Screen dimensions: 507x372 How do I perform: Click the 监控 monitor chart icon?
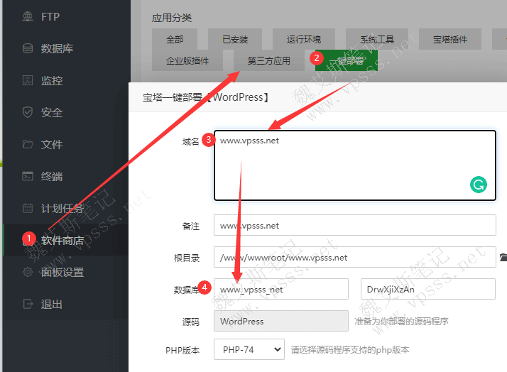coord(28,80)
